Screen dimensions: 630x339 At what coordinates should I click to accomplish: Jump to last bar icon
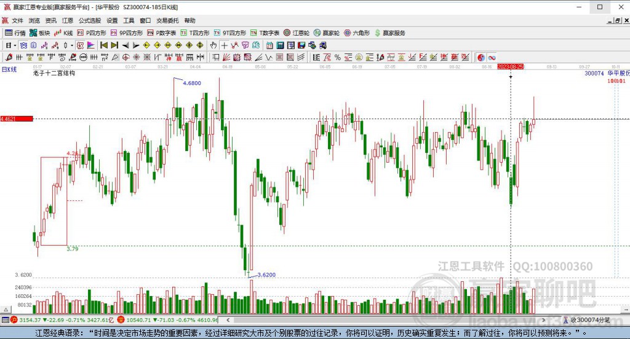tap(114, 45)
